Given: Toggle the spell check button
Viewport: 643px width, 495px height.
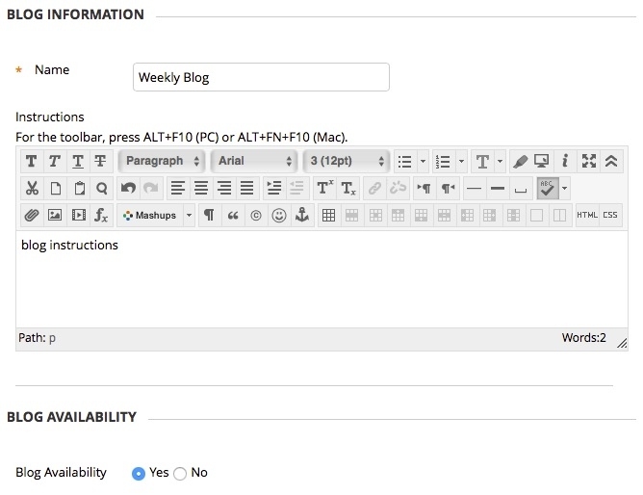Looking at the screenshot, I should pyautogui.click(x=548, y=188).
